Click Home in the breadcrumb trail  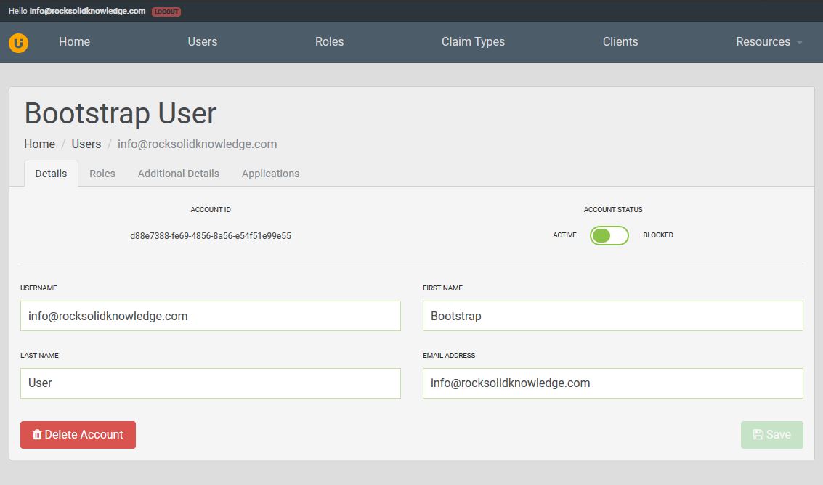[x=39, y=144]
